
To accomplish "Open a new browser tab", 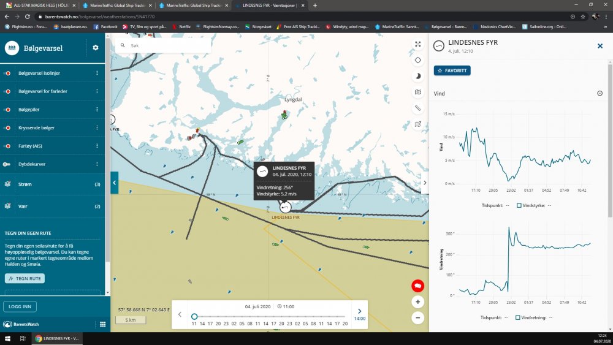I will pyautogui.click(x=315, y=6).
